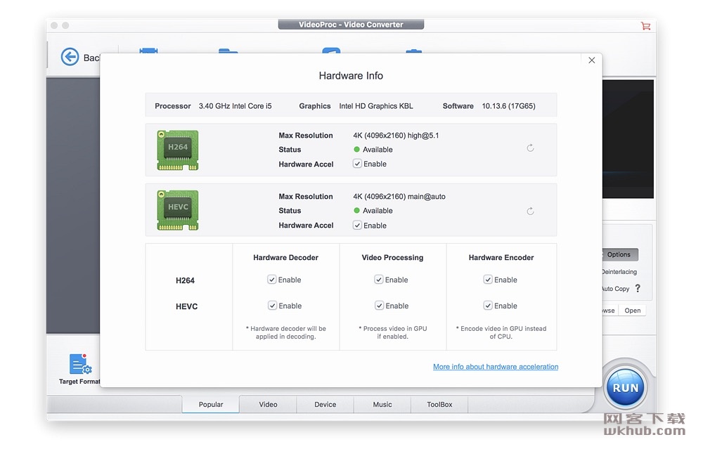This screenshot has height=449, width=703.
Task: Click the Hardware Decoder column header
Action: coord(285,258)
